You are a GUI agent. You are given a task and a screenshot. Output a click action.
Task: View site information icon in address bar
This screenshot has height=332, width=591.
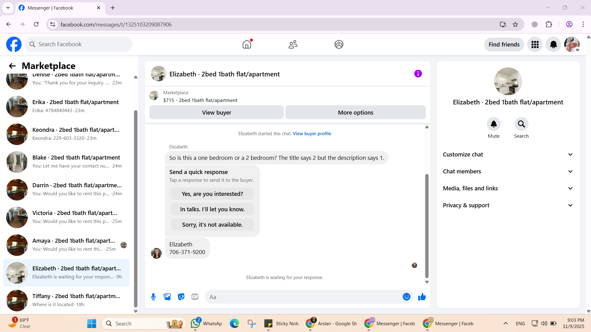click(x=53, y=24)
